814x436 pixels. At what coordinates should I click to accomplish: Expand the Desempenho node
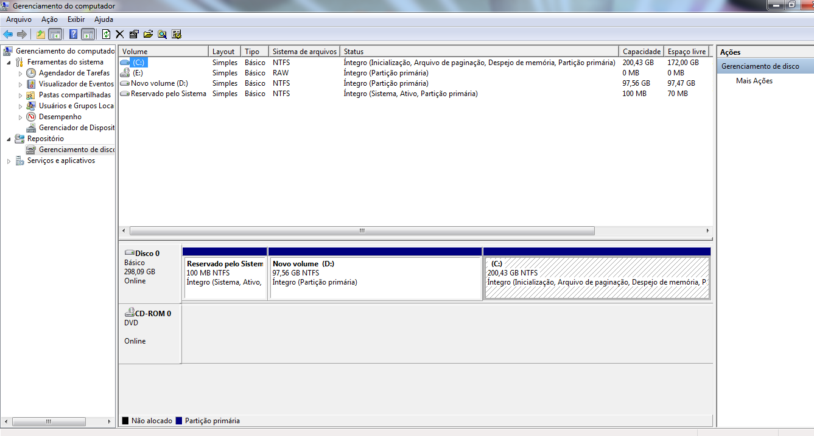(x=20, y=117)
